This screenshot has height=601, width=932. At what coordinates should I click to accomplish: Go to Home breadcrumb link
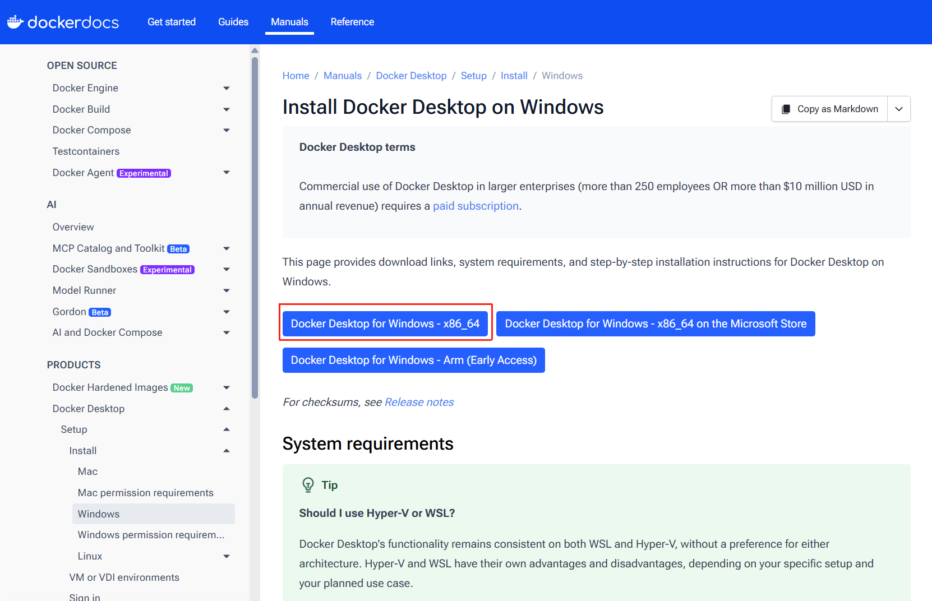[296, 76]
